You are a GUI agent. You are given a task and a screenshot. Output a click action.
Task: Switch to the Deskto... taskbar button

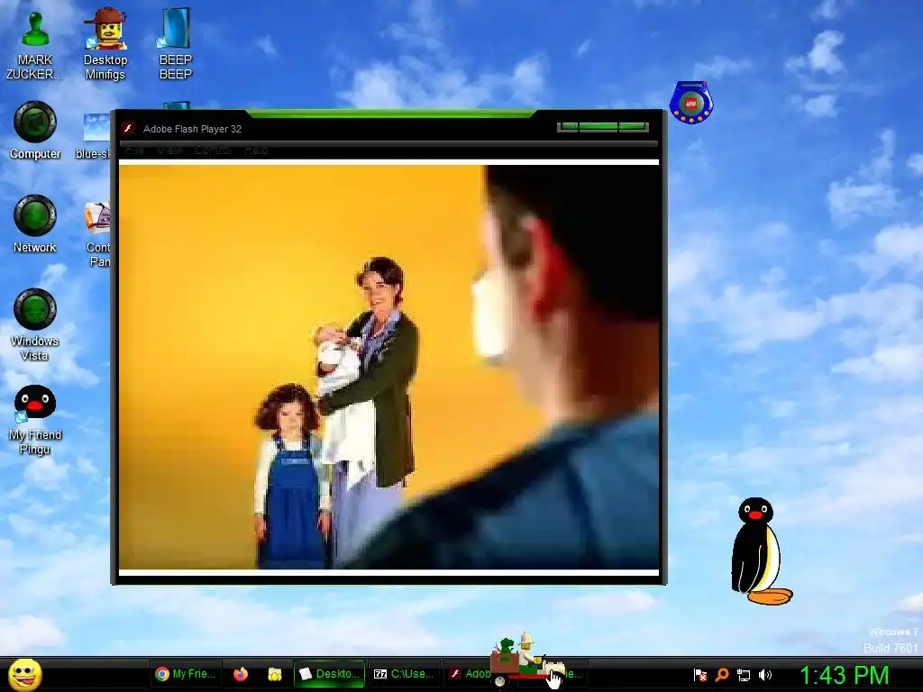(329, 674)
